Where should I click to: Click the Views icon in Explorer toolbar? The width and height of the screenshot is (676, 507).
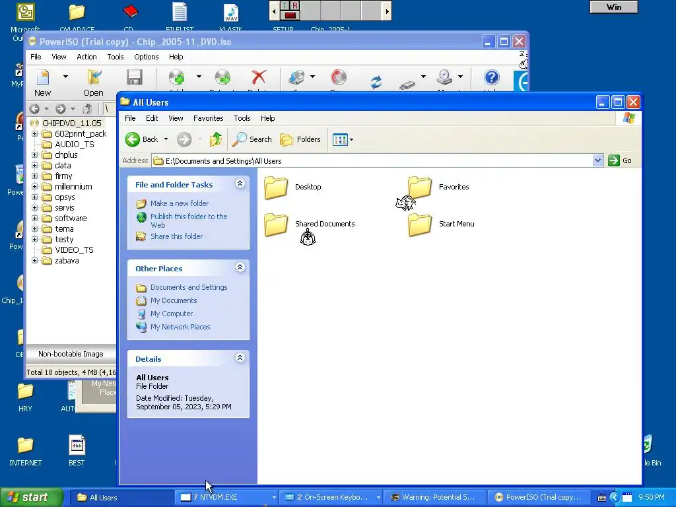(340, 139)
